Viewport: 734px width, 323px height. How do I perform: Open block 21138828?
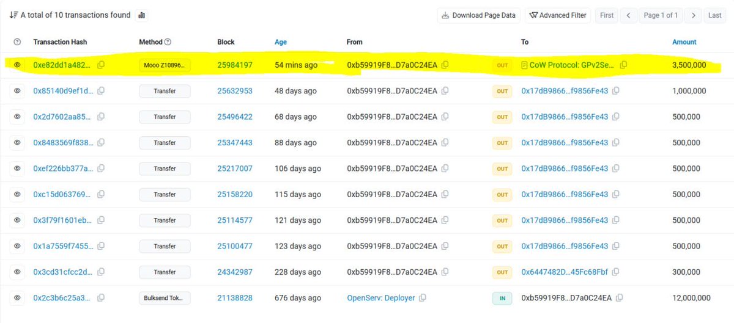tap(235, 298)
